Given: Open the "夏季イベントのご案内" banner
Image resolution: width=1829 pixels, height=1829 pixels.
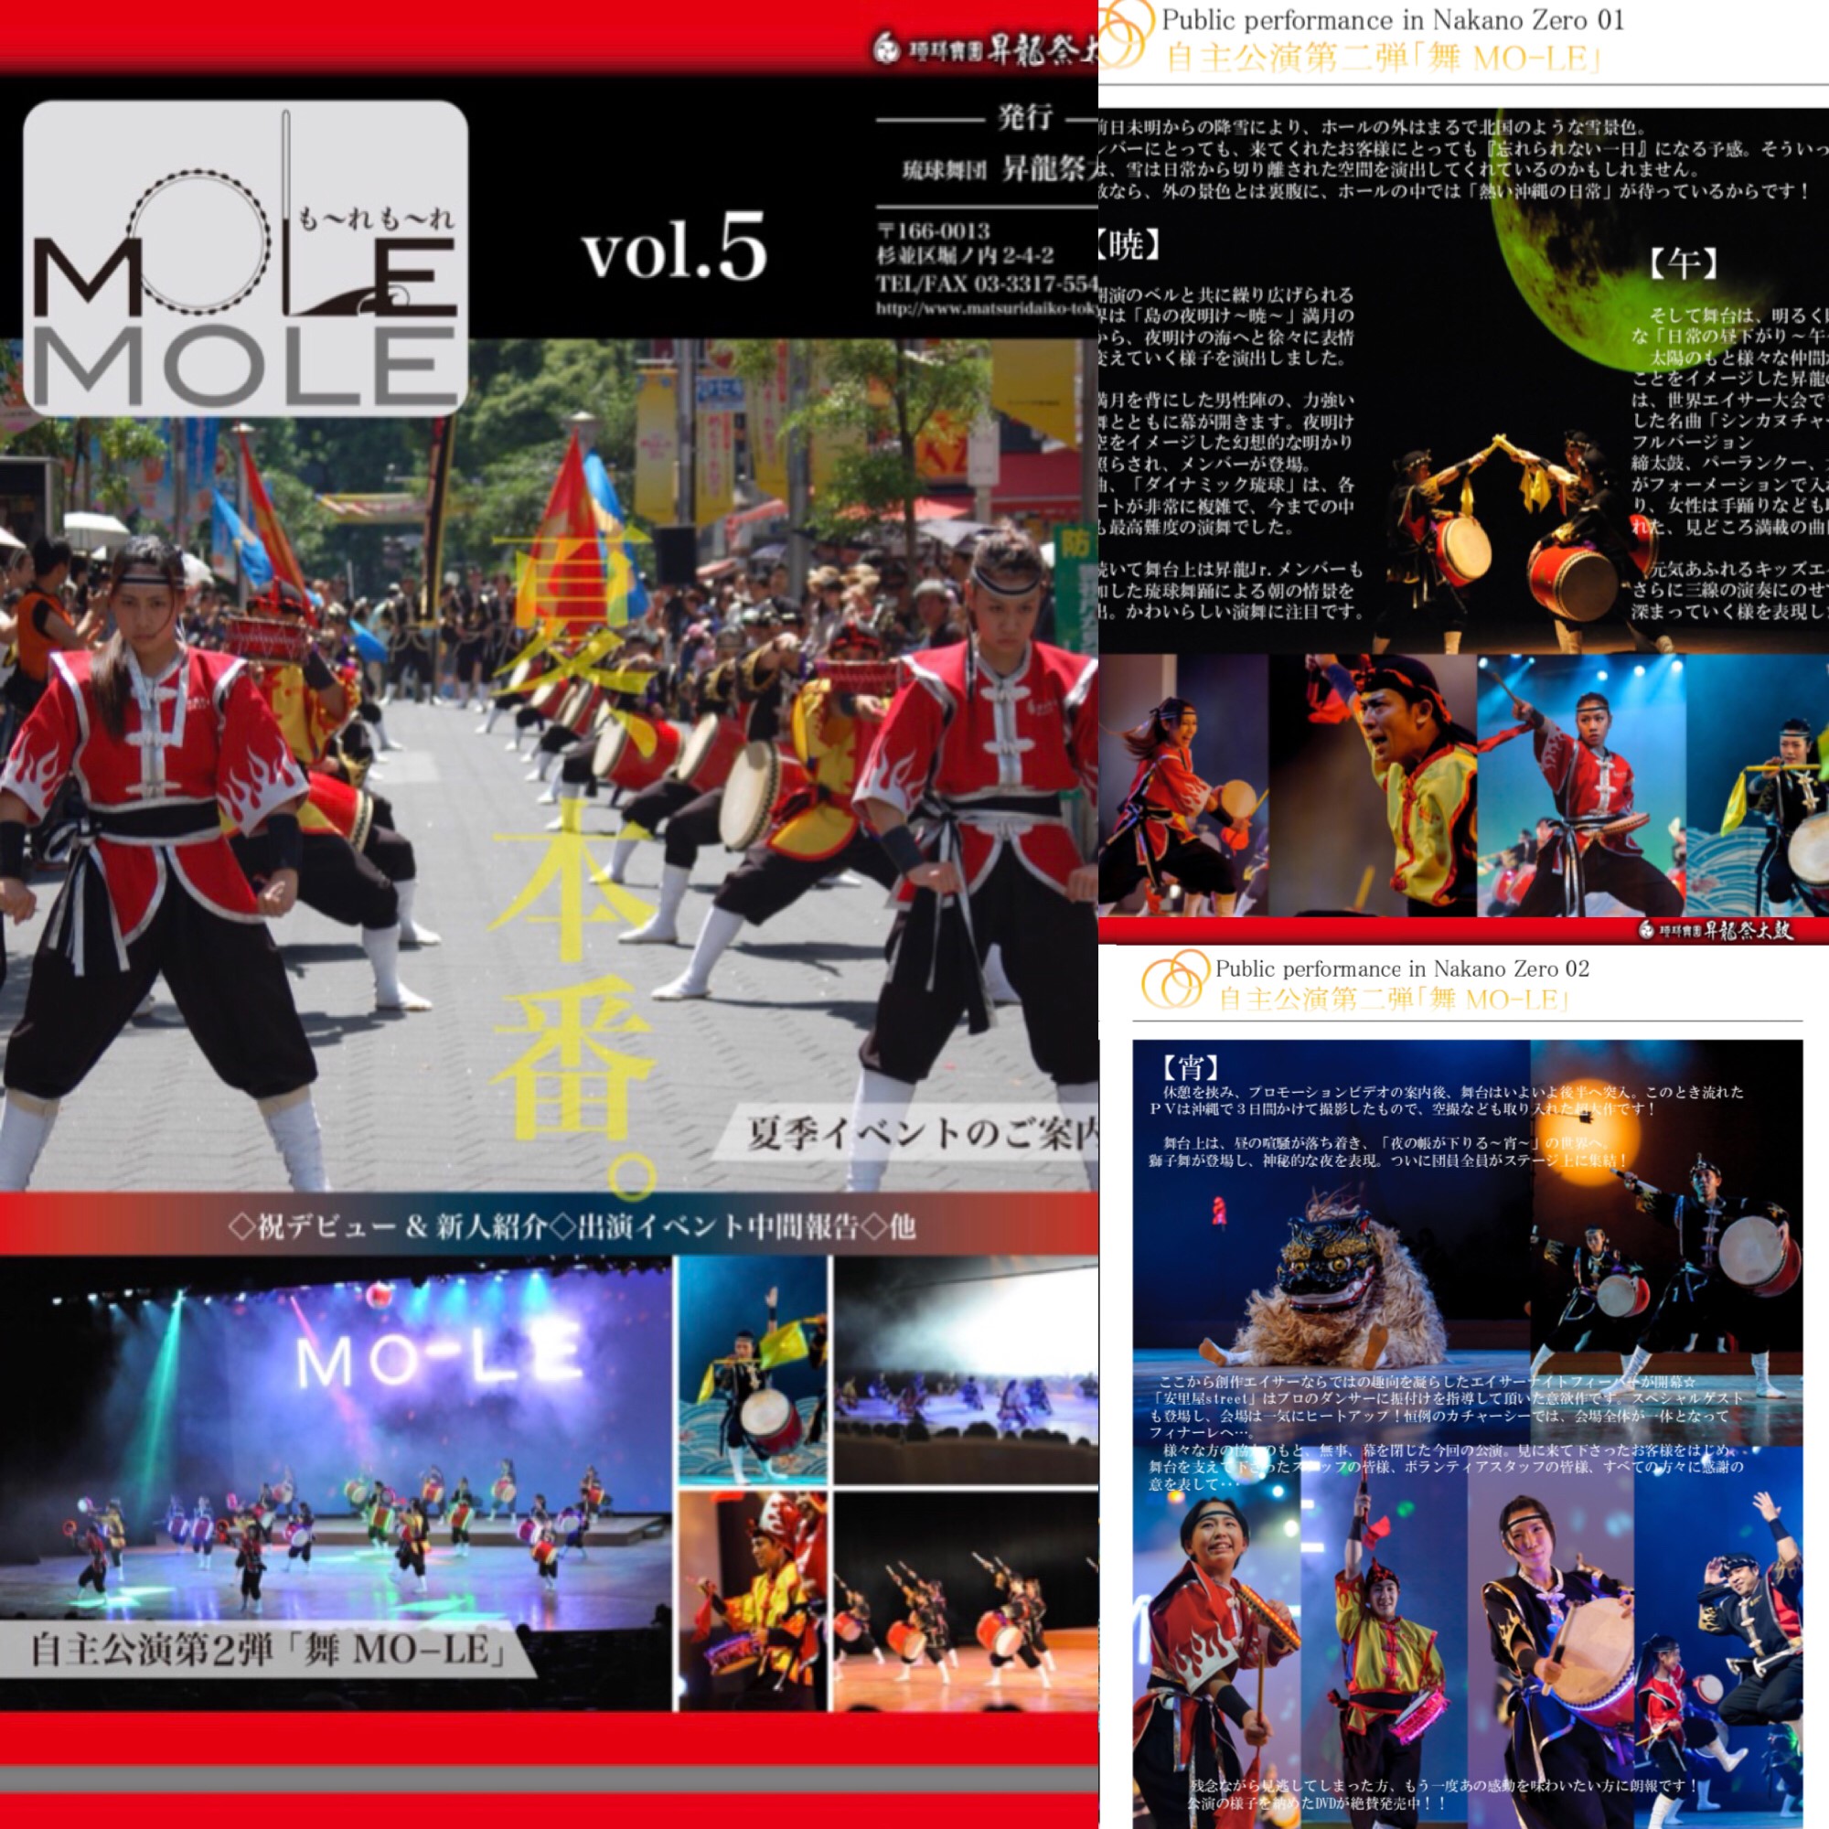Looking at the screenshot, I should tap(906, 1133).
